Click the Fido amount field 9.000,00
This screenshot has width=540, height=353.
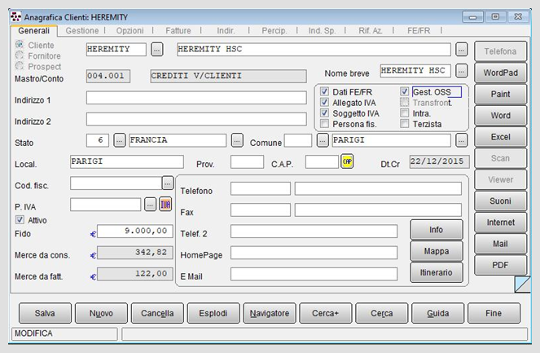click(x=135, y=231)
